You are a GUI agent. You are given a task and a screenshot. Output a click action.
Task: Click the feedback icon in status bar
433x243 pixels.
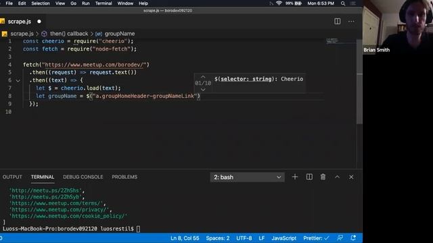(340, 238)
